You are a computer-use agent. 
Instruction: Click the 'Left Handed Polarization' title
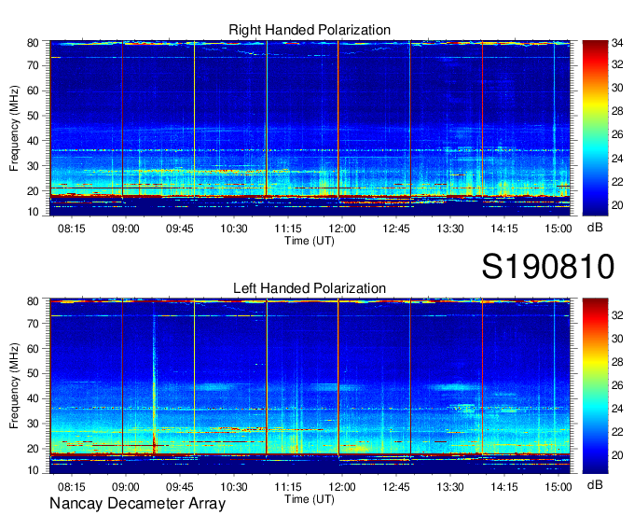[310, 288]
